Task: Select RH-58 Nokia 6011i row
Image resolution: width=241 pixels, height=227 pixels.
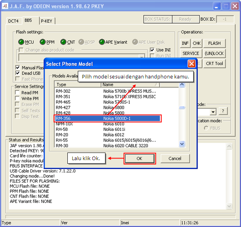Action: (107, 129)
